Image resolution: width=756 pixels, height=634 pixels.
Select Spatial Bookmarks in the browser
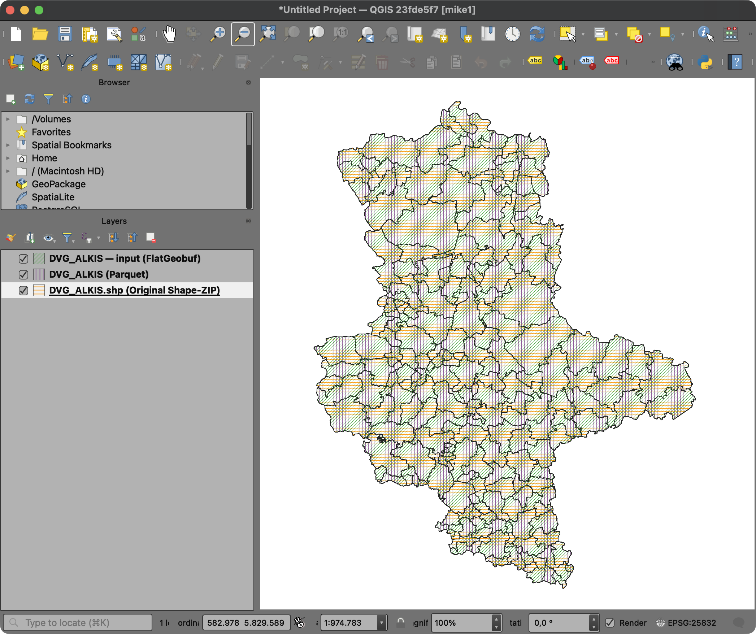pyautogui.click(x=71, y=145)
